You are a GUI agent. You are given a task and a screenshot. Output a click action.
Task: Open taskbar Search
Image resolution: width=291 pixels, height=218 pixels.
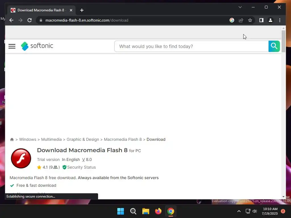(x=133, y=211)
